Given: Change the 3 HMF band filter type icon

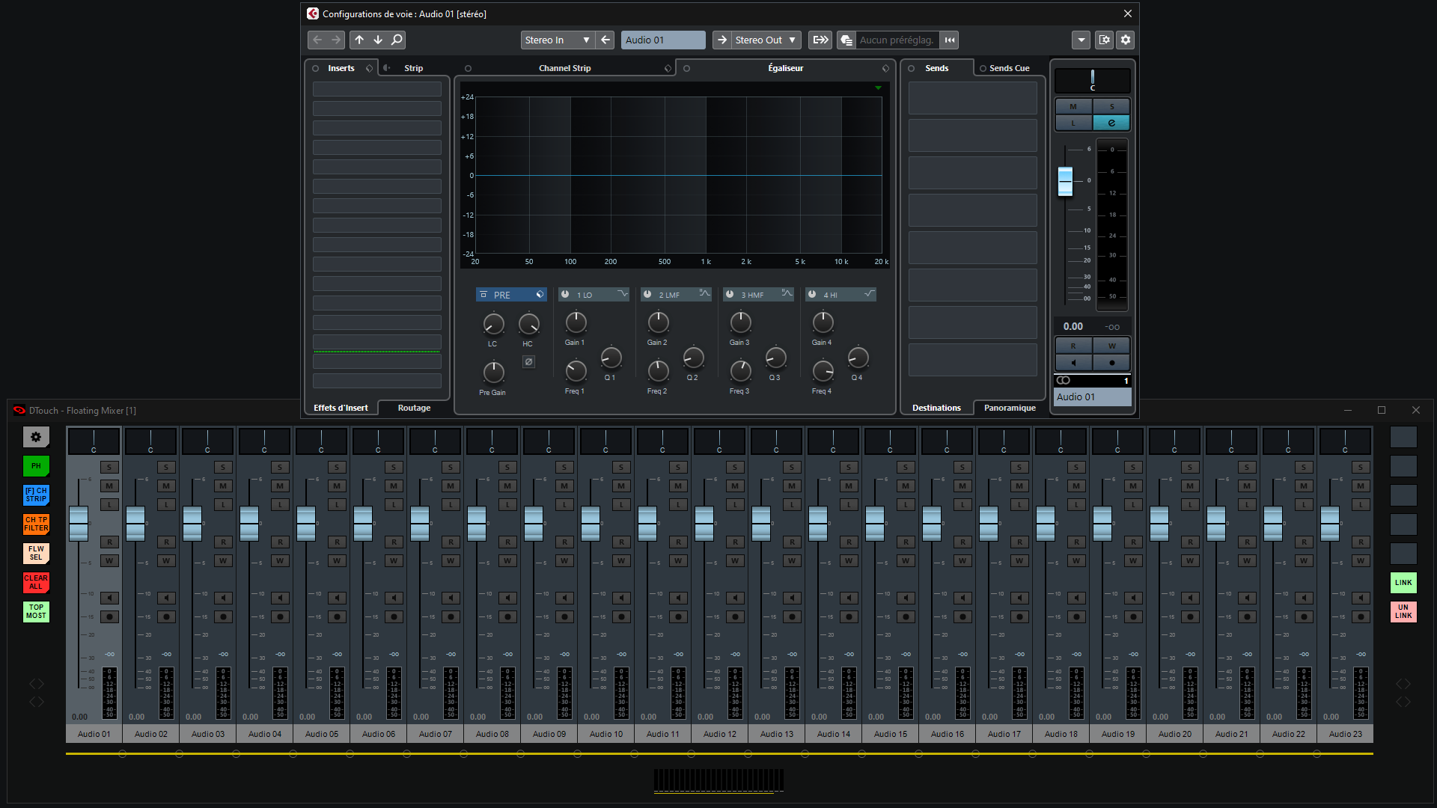Looking at the screenshot, I should pos(787,293).
